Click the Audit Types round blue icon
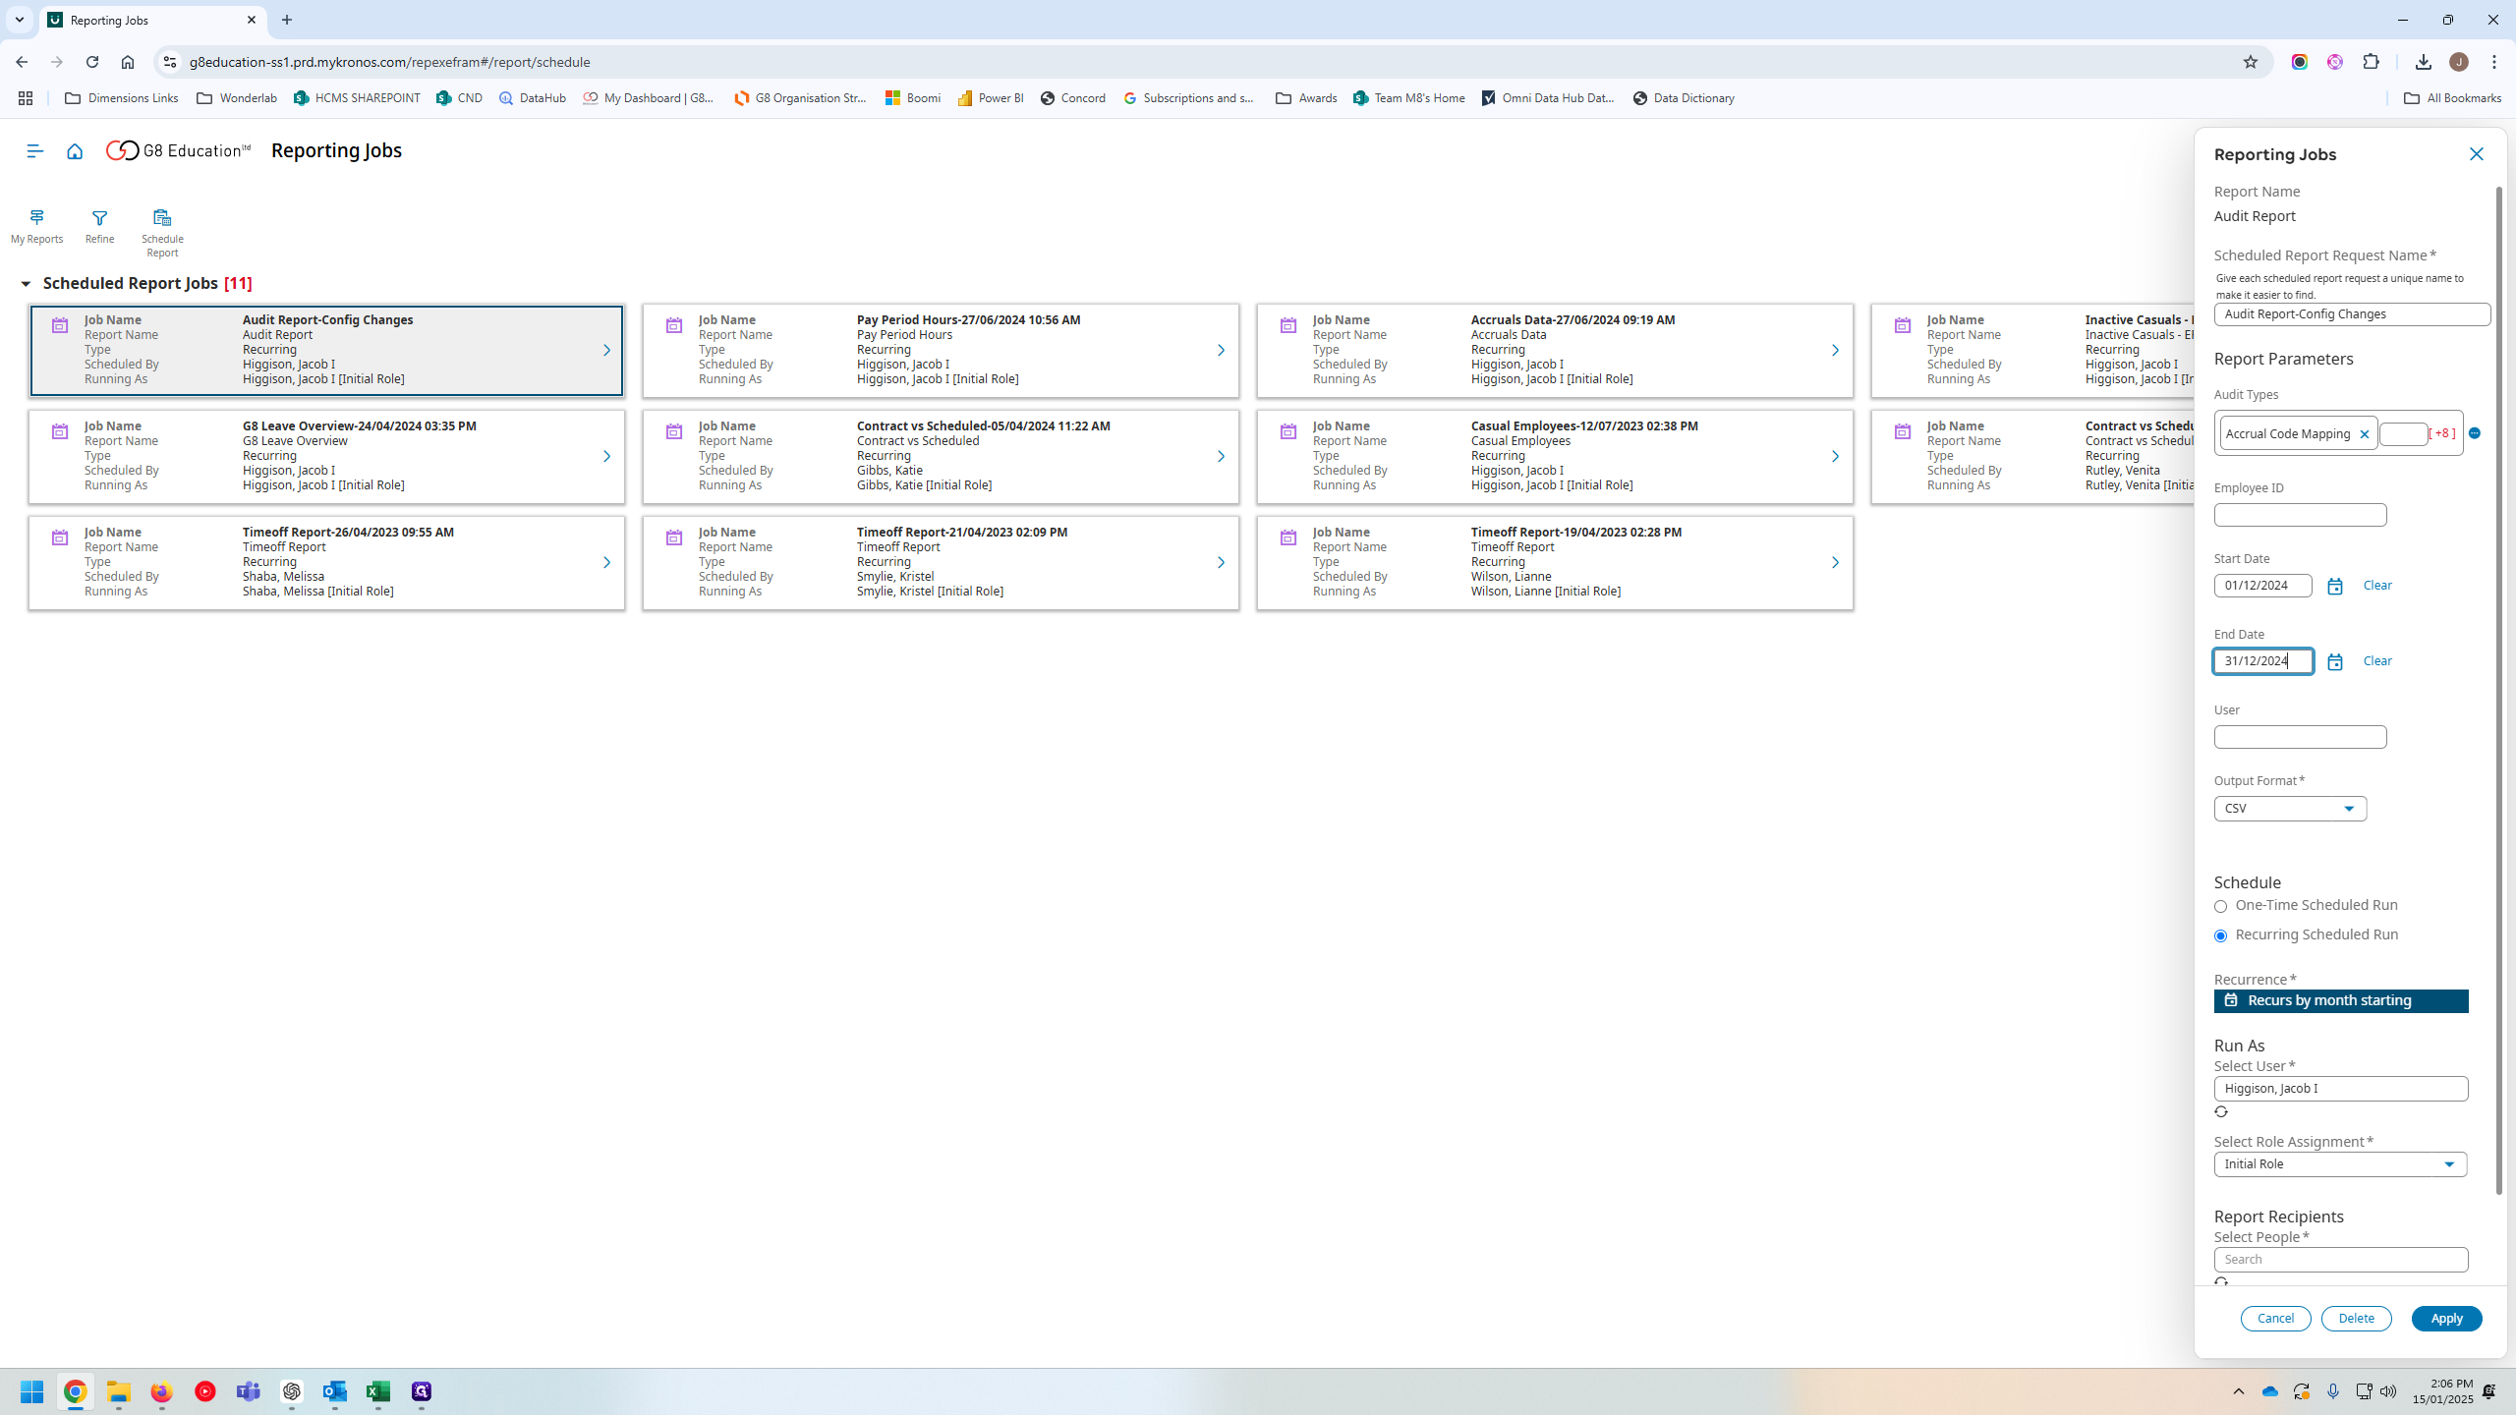 (2475, 433)
